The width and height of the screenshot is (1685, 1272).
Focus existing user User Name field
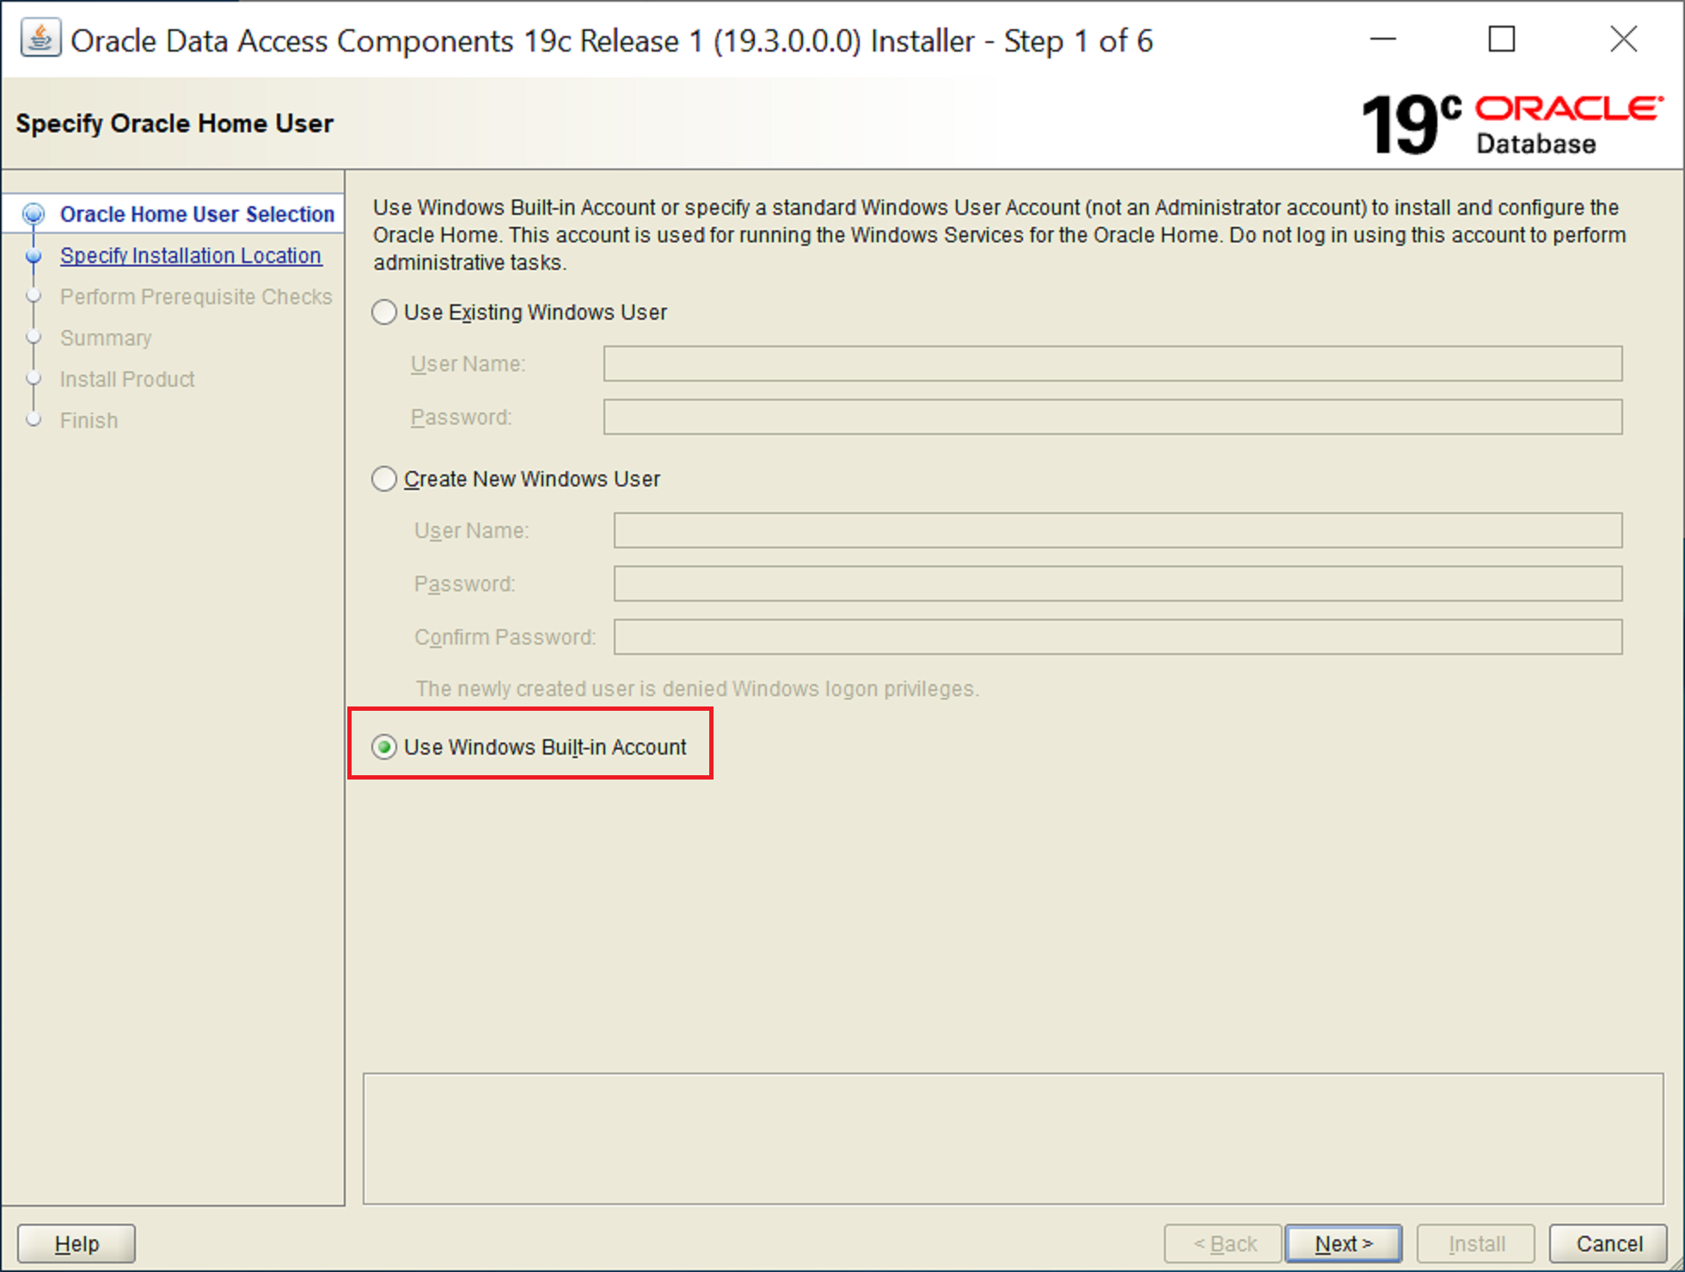pyautogui.click(x=1112, y=364)
